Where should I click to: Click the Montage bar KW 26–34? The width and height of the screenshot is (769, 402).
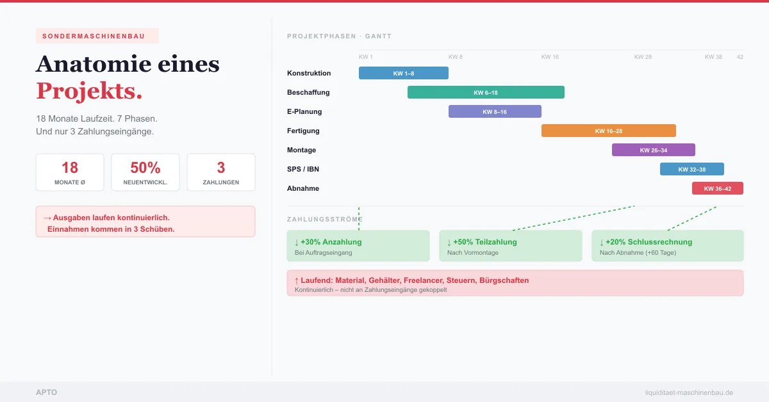[653, 150]
